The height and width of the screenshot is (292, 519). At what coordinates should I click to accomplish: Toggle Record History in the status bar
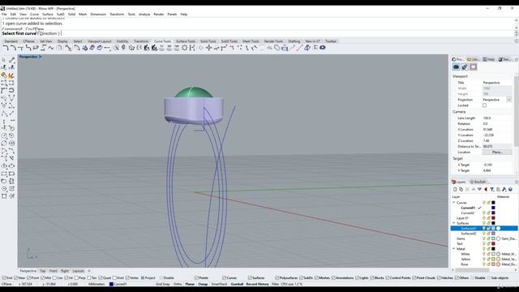click(258, 284)
